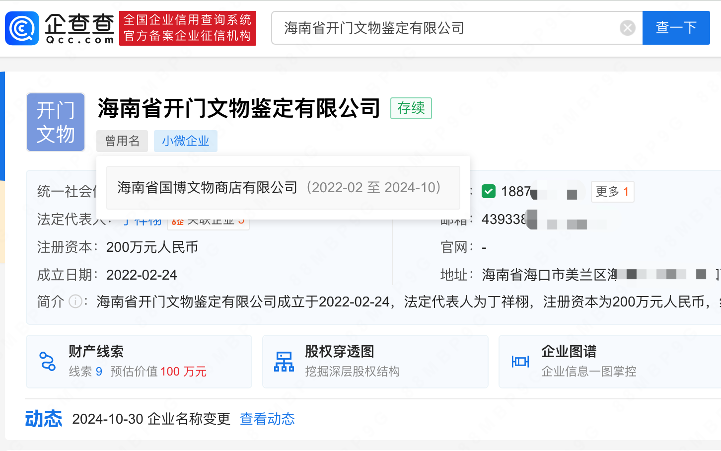The width and height of the screenshot is (721, 451).
Task: Click 2024-10-30 企业名称变更 news entry
Action: [151, 419]
